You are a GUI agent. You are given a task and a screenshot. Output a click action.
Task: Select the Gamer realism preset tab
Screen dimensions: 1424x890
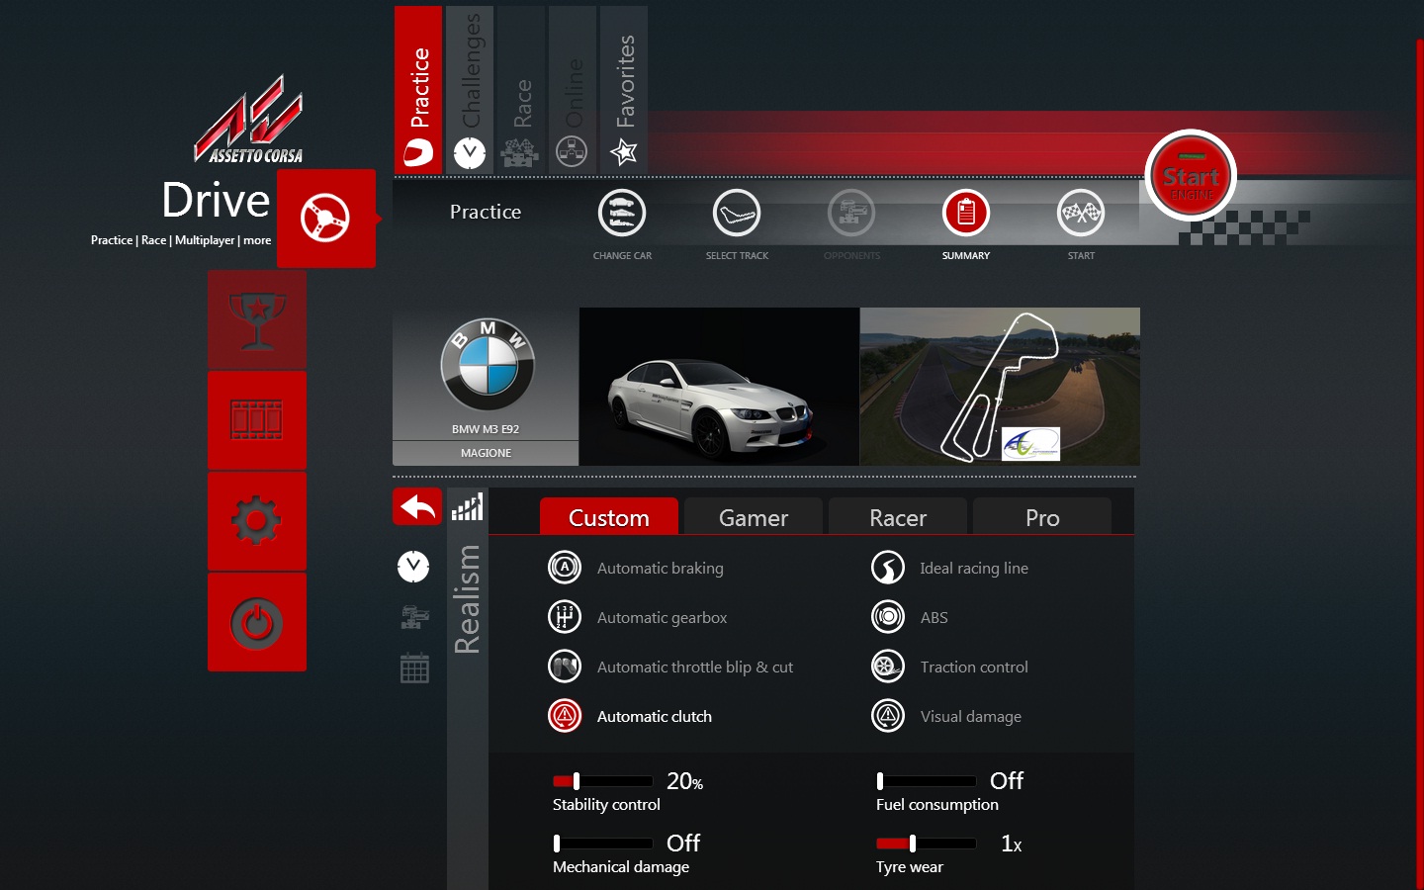753,517
